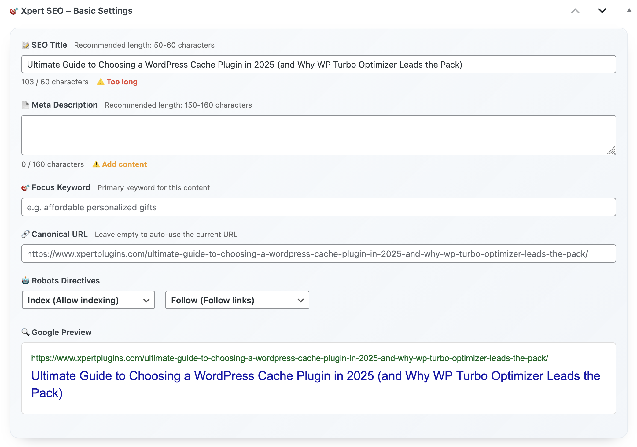Click the robot icon next to Robots Directives
The image size is (637, 447).
click(25, 280)
